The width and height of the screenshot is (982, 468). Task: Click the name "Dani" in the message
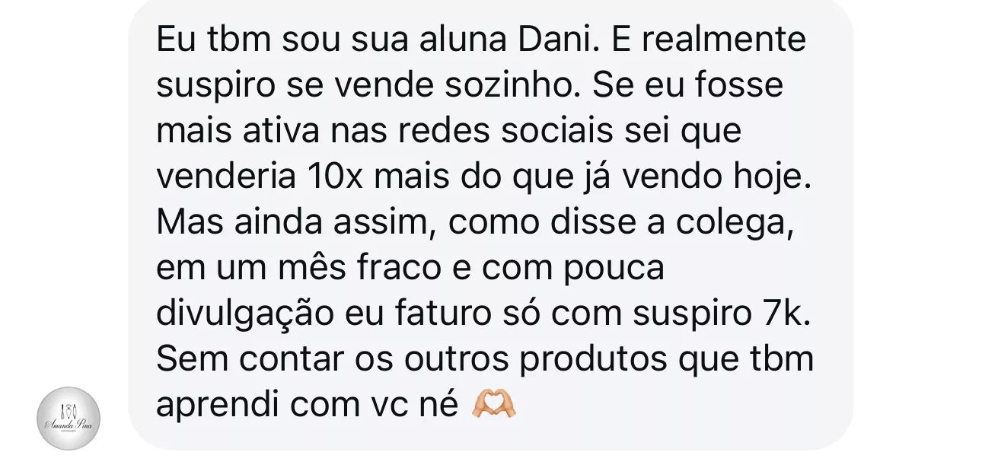553,40
